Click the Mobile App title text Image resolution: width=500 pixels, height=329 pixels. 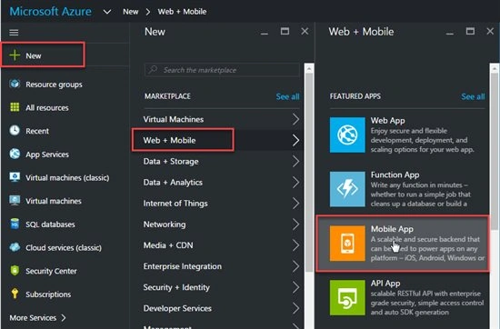(392, 229)
